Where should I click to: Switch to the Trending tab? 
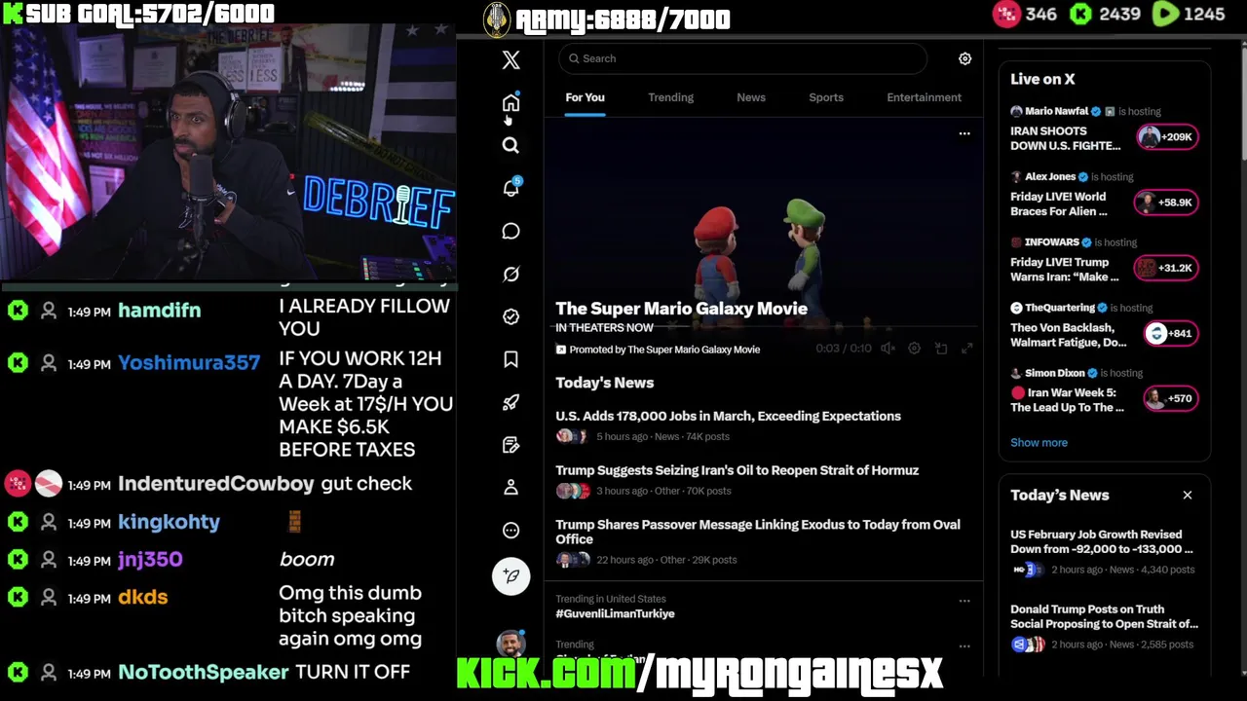tap(670, 97)
